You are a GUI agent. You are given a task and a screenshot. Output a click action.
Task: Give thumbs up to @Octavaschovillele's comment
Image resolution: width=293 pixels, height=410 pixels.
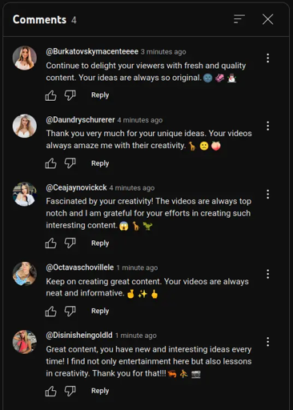pos(50,312)
